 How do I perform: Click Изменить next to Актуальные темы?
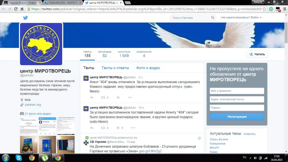pos(249,134)
